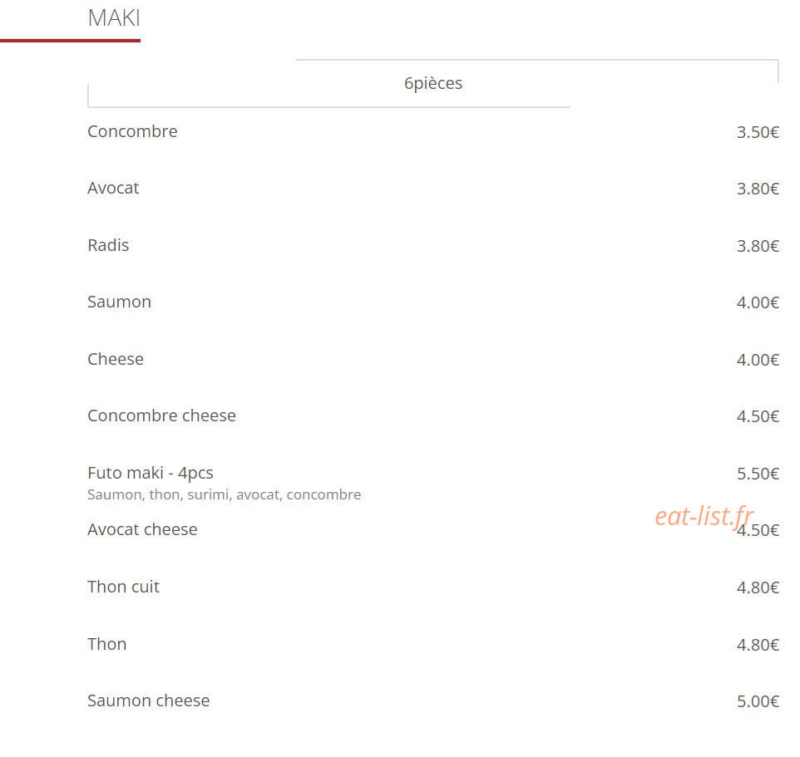
Task: Select the Saumon maki entry
Action: coord(119,302)
